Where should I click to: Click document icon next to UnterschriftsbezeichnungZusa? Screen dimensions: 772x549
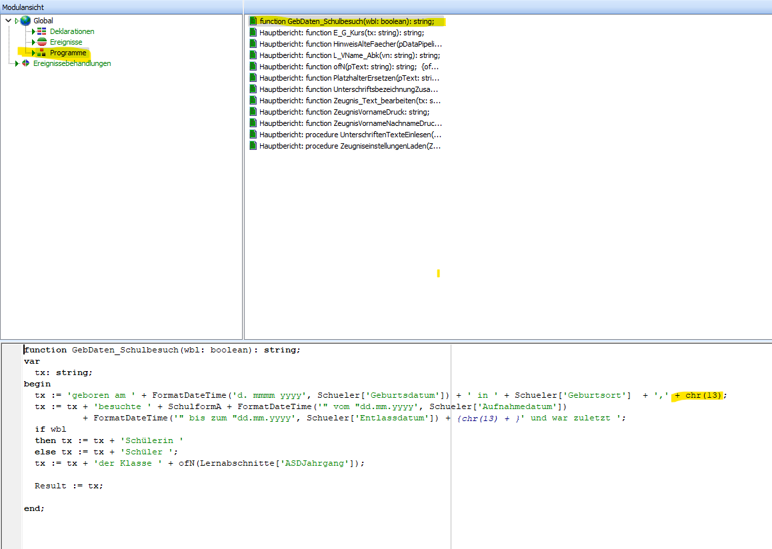[x=253, y=89]
